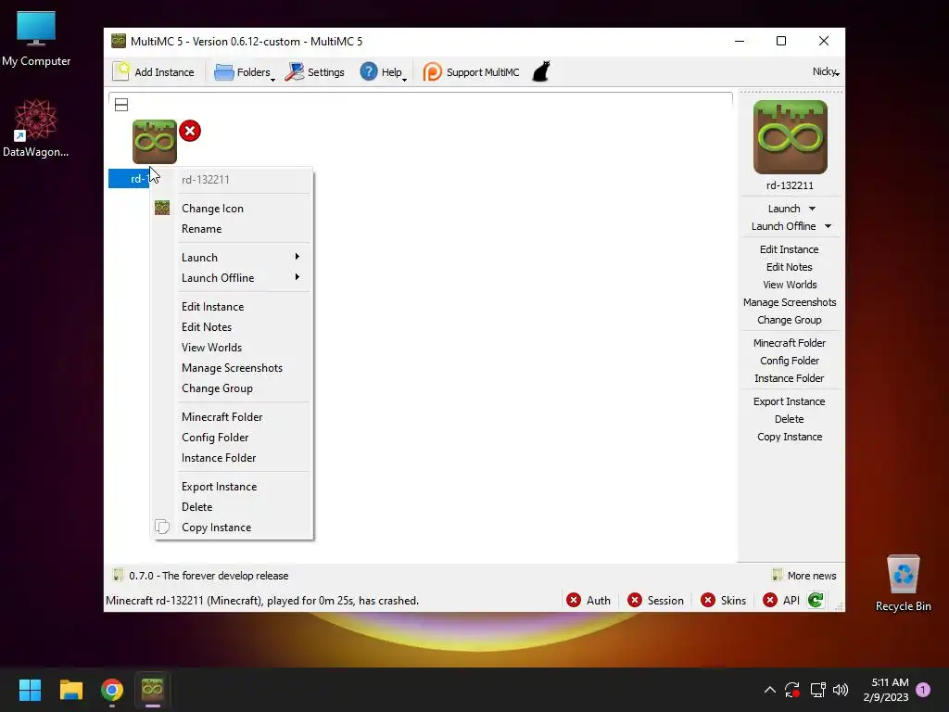949x712 pixels.
Task: Click Edit Instance in right sidebar
Action: [790, 249]
